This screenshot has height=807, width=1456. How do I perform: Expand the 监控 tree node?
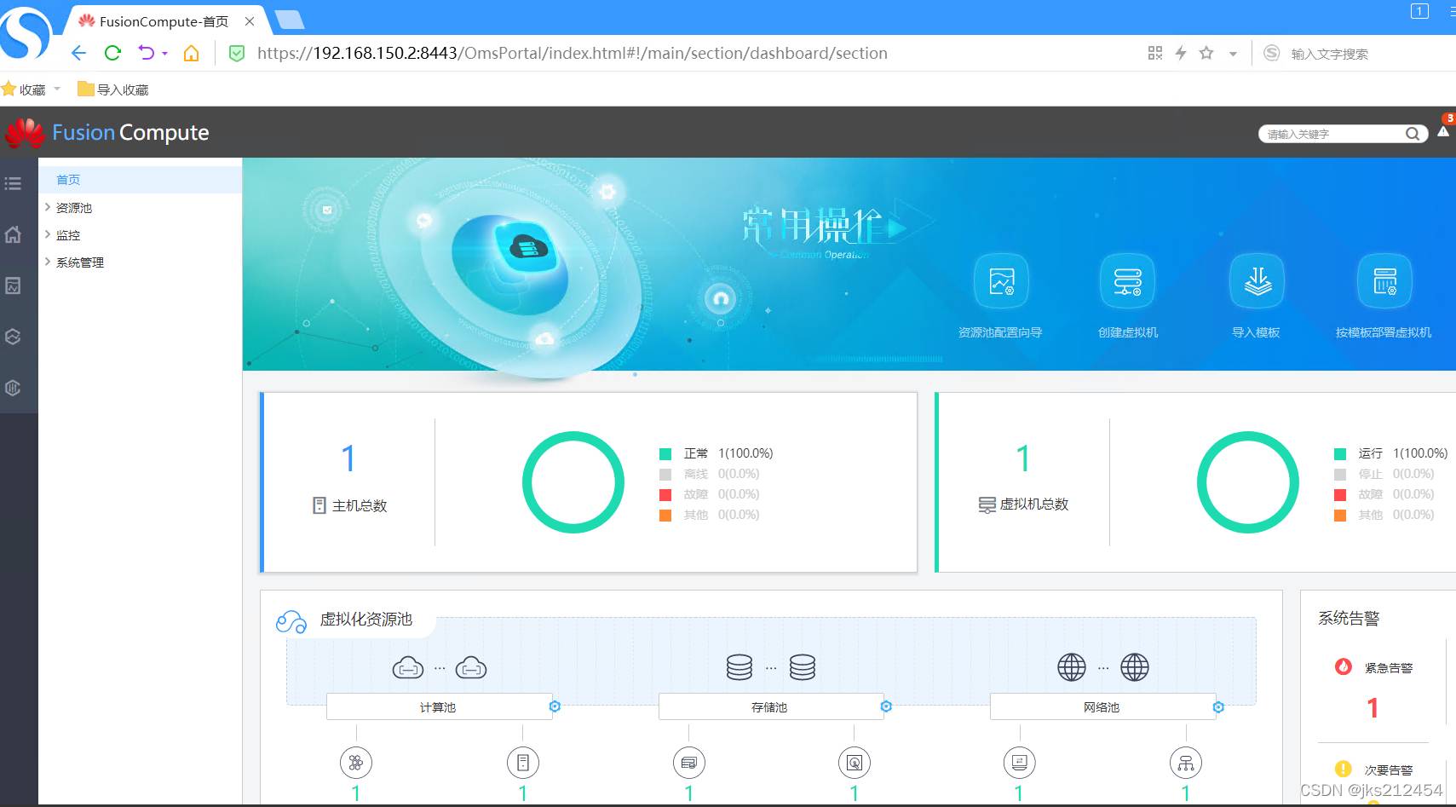48,234
